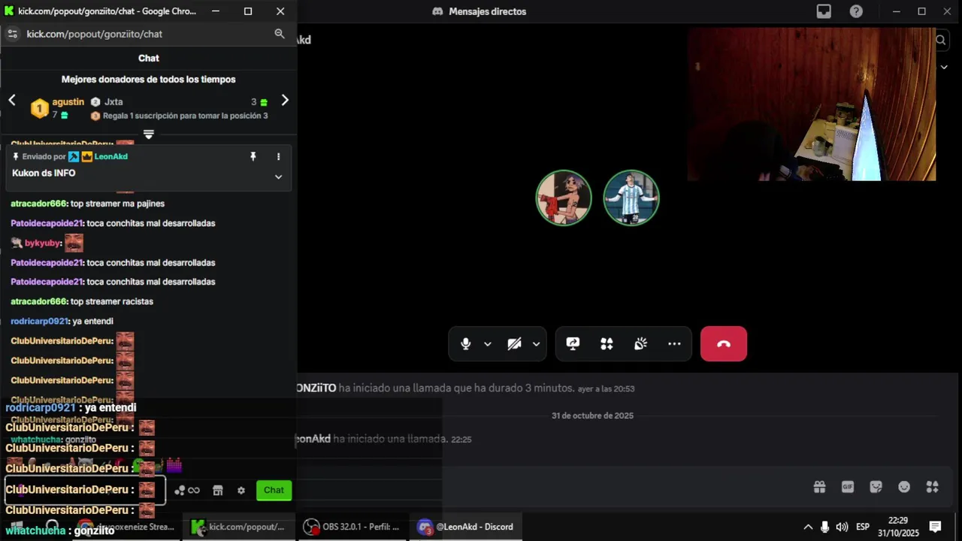The width and height of the screenshot is (962, 541).
Task: Show hidden system tray icons
Action: (x=808, y=527)
